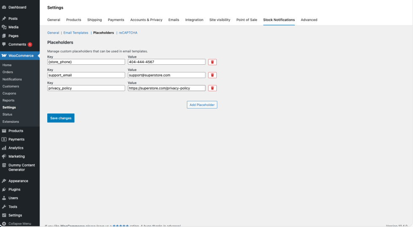This screenshot has width=413, height=227.
Task: Open the Payments settings tab
Action: click(x=116, y=20)
